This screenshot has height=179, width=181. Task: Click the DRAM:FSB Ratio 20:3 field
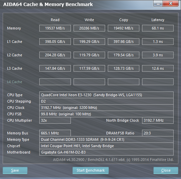point(158,133)
